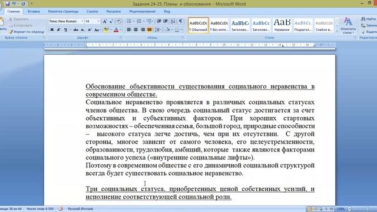Increase paragraph indent

[x=166, y=21]
